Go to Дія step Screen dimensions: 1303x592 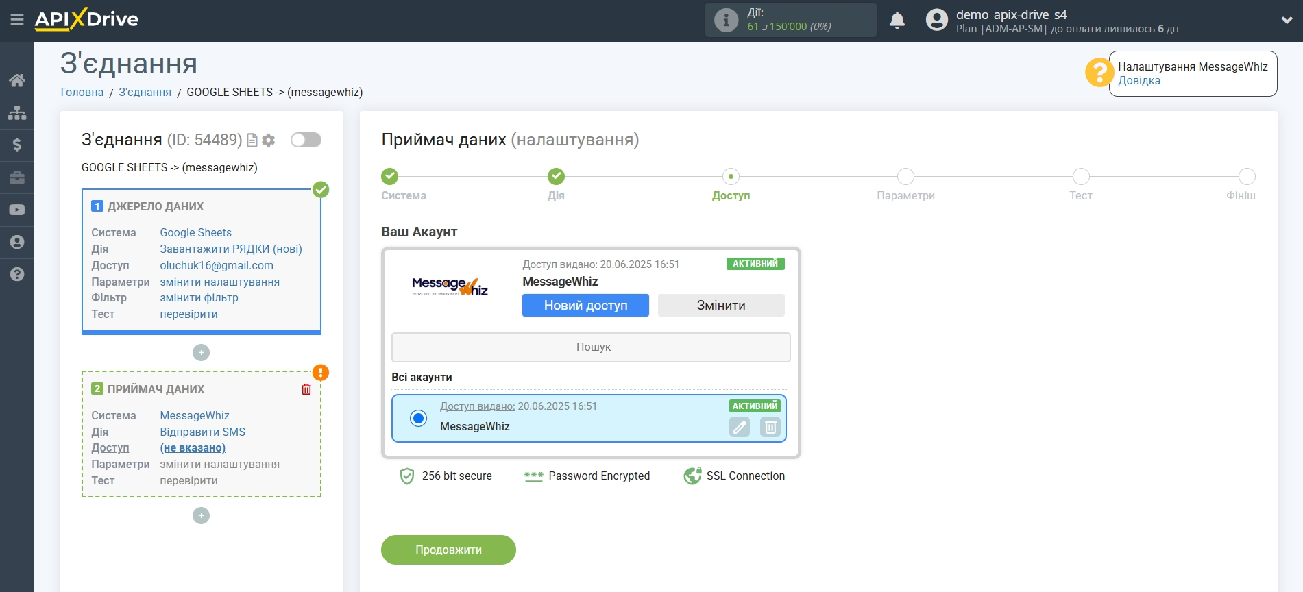click(x=556, y=177)
